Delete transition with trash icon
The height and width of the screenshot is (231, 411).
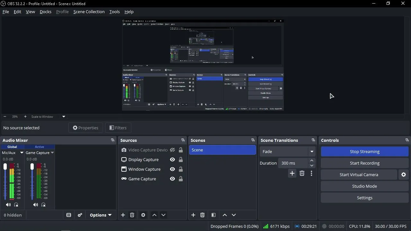pyautogui.click(x=302, y=173)
